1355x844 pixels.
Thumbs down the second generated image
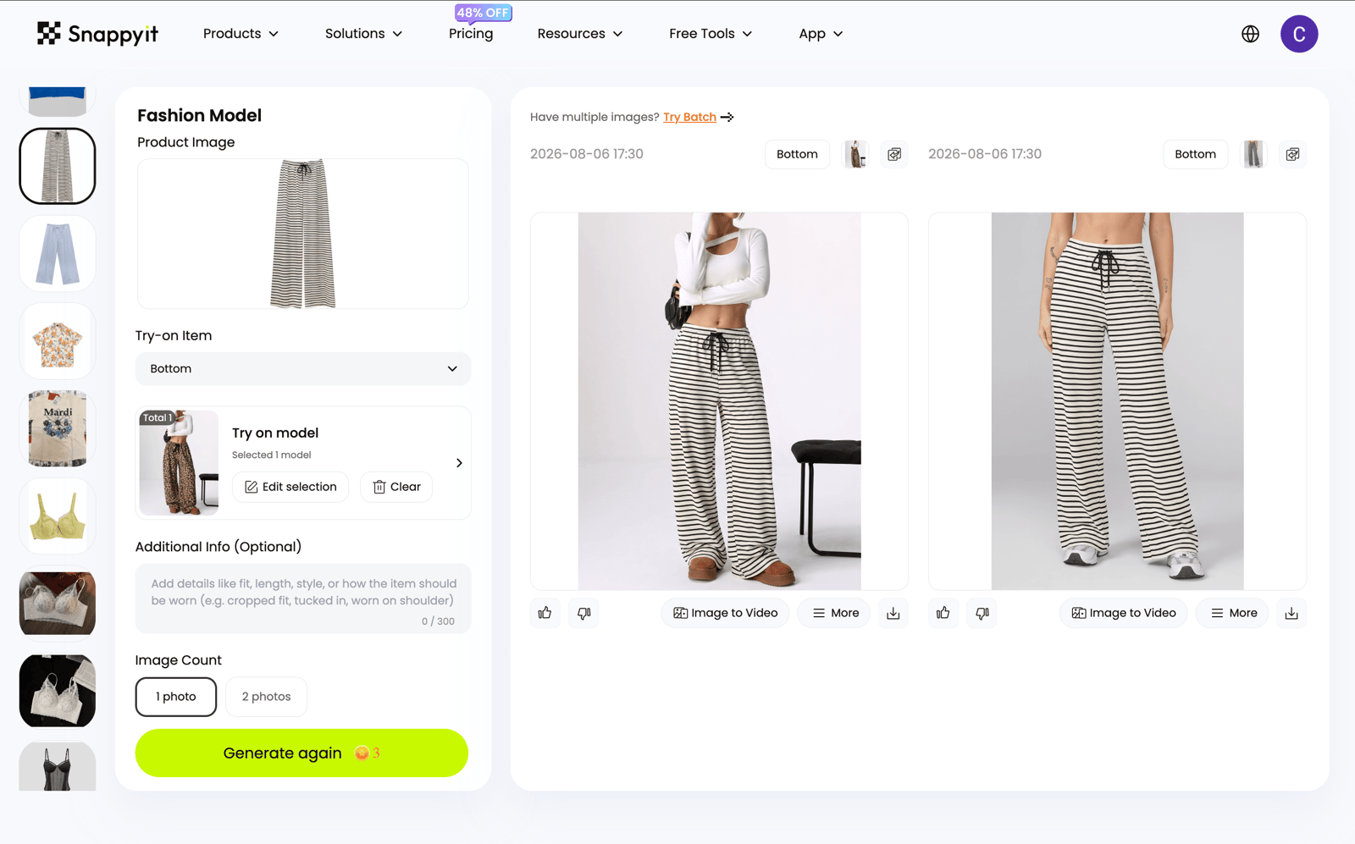982,613
